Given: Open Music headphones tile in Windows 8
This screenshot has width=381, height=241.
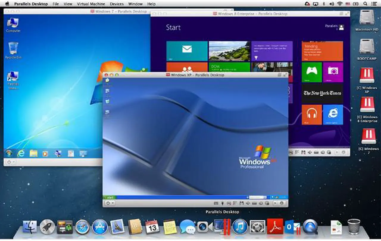Looking at the screenshot, I should (312, 114).
